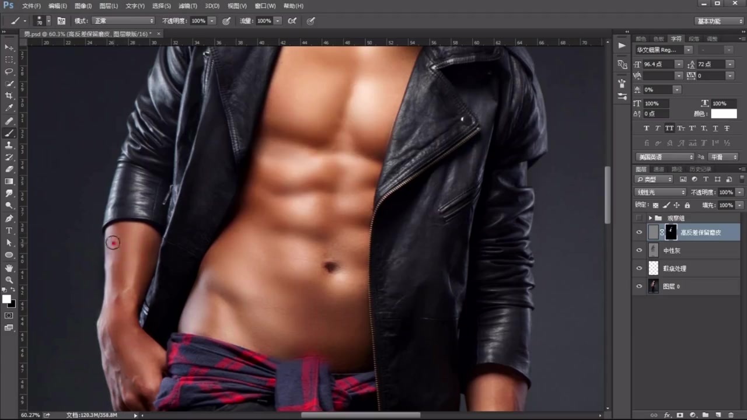The width and height of the screenshot is (747, 420).
Task: Select the Lasso tool
Action: (x=9, y=72)
